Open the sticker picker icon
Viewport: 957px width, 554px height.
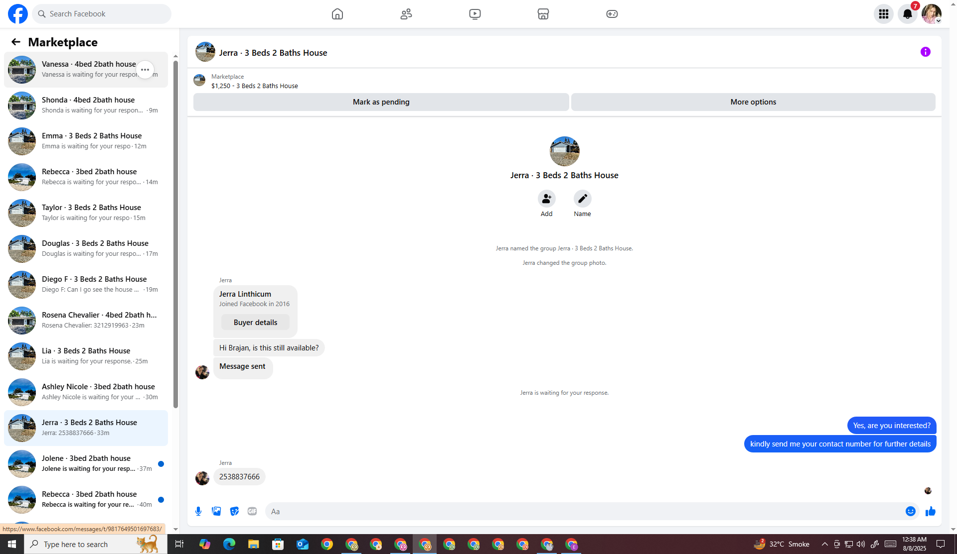pos(234,511)
